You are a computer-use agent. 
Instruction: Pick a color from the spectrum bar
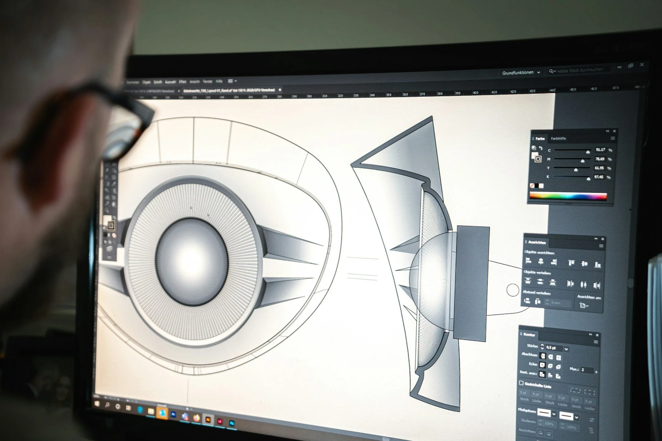pos(568,196)
